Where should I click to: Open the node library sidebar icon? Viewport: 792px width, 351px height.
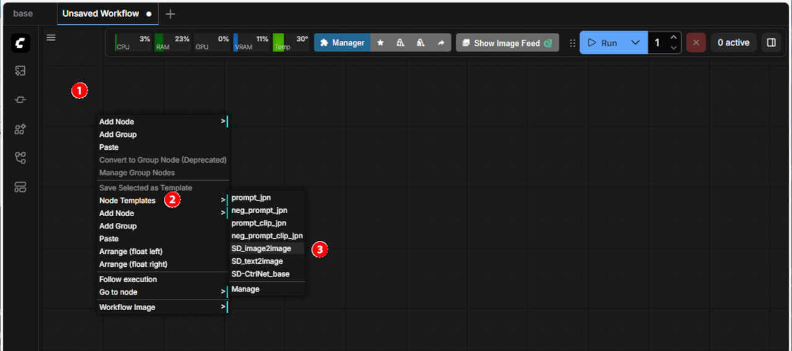pyautogui.click(x=20, y=100)
